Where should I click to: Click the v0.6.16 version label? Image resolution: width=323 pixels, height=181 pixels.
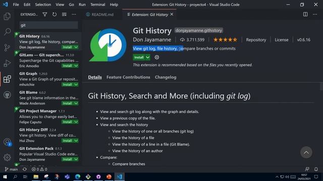(303, 40)
